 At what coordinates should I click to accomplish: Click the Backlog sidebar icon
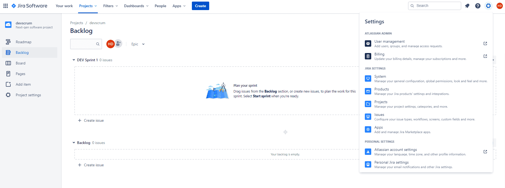point(8,53)
